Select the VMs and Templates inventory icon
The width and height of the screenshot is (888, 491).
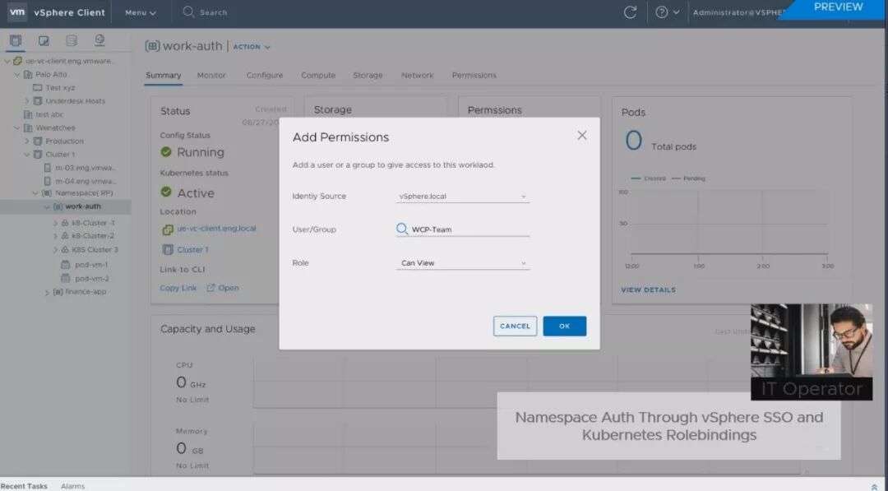43,41
